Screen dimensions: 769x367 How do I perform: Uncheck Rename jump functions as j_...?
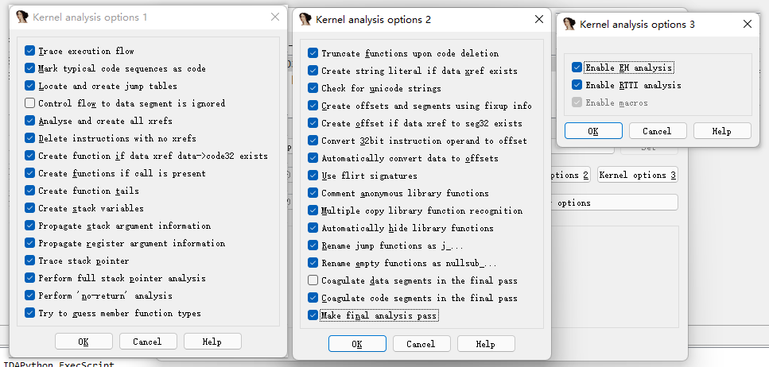[313, 245]
